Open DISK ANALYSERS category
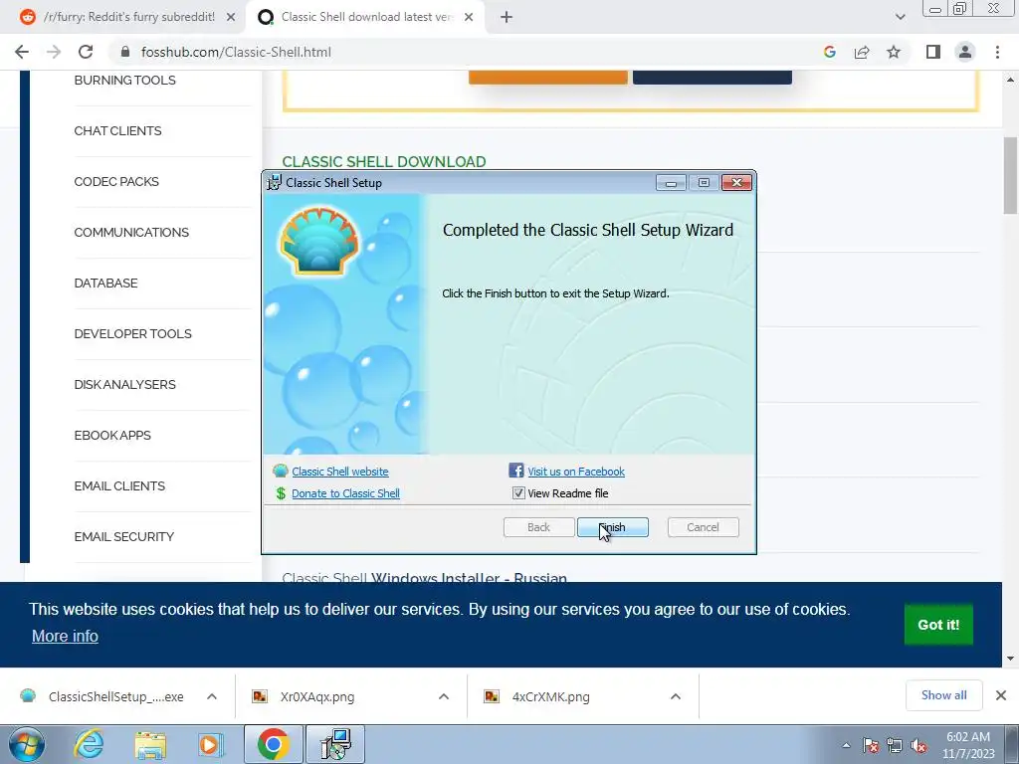Screen dimensions: 1019x764 click(124, 384)
